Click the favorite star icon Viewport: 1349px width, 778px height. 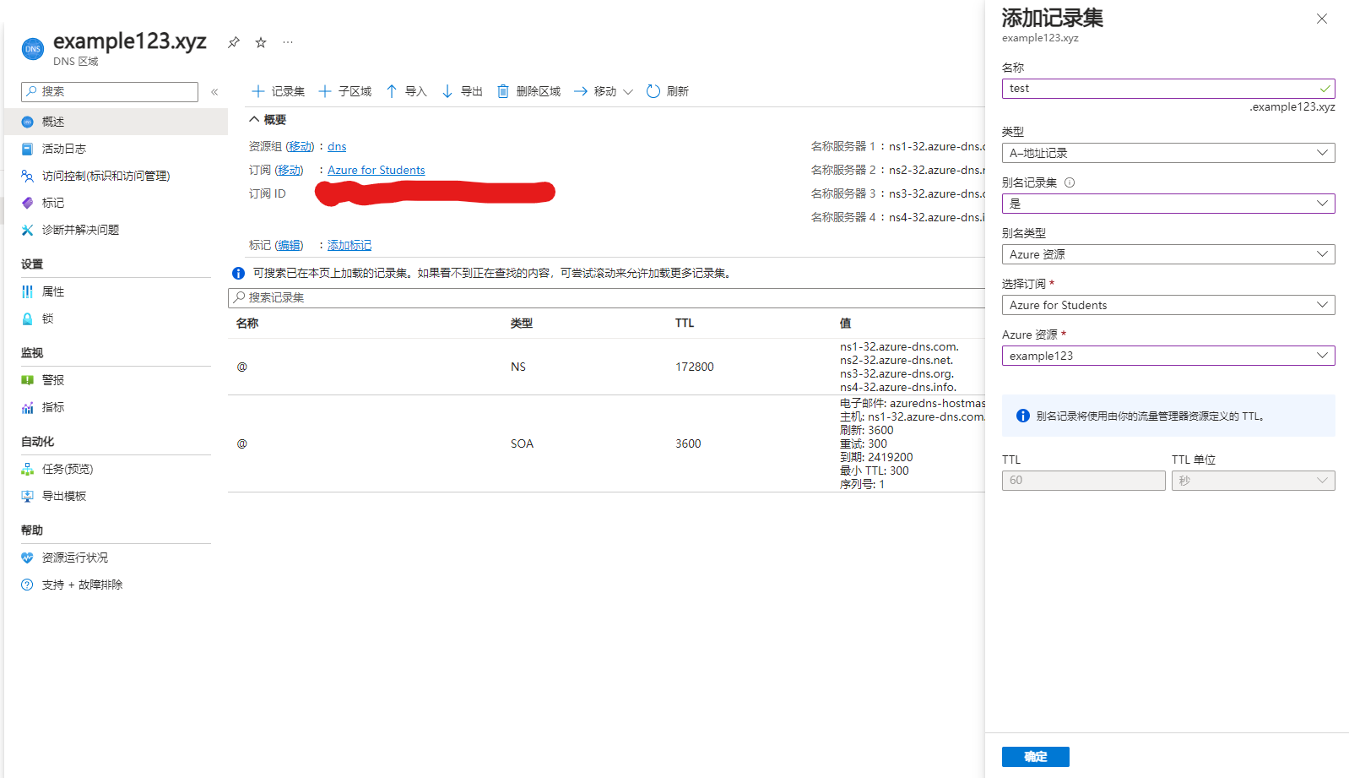point(261,42)
